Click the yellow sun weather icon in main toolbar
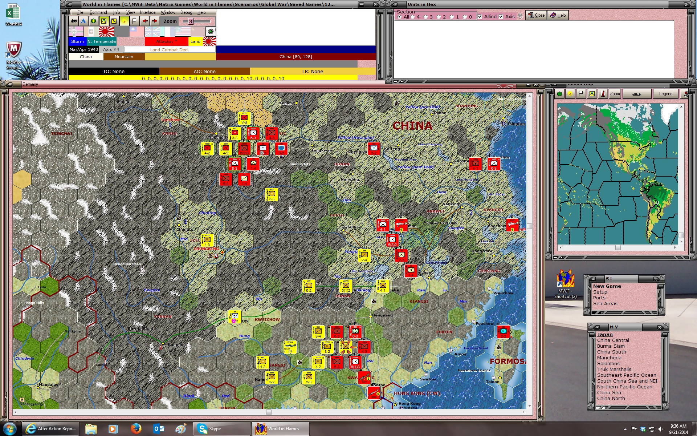This screenshot has width=697, height=436. [124, 21]
